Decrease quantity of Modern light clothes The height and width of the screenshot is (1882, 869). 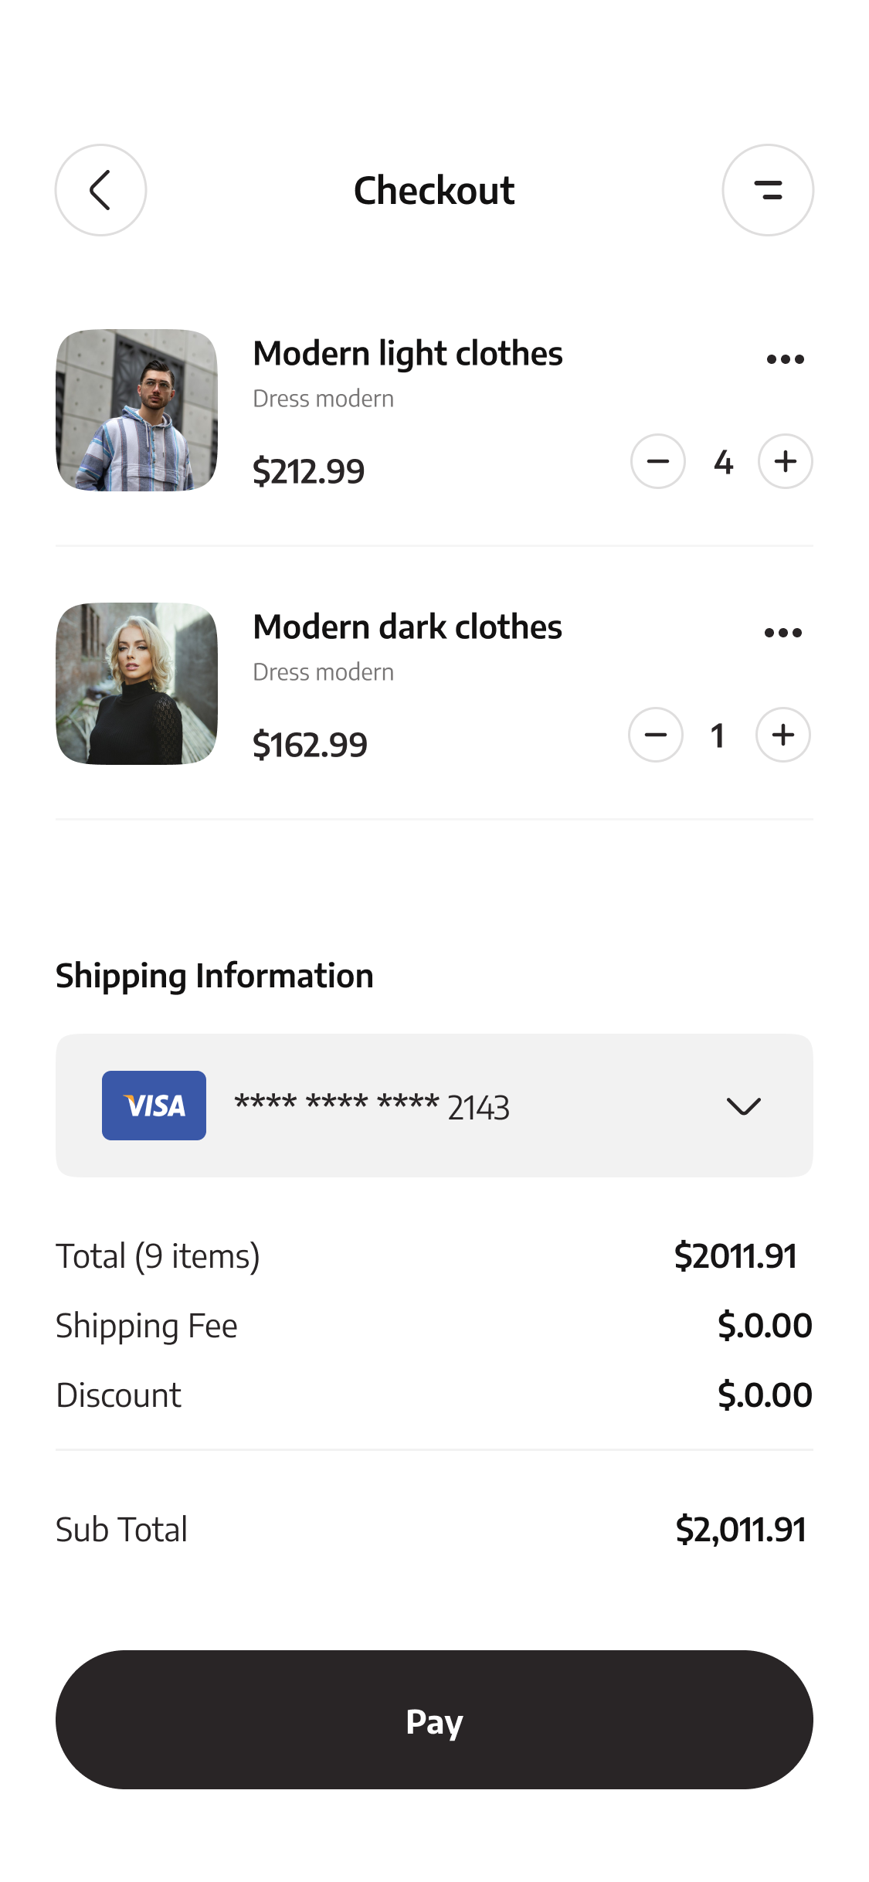[x=658, y=461]
